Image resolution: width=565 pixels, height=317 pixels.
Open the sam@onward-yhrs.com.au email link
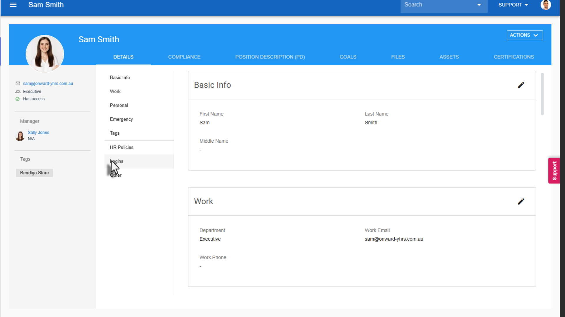coord(48,84)
